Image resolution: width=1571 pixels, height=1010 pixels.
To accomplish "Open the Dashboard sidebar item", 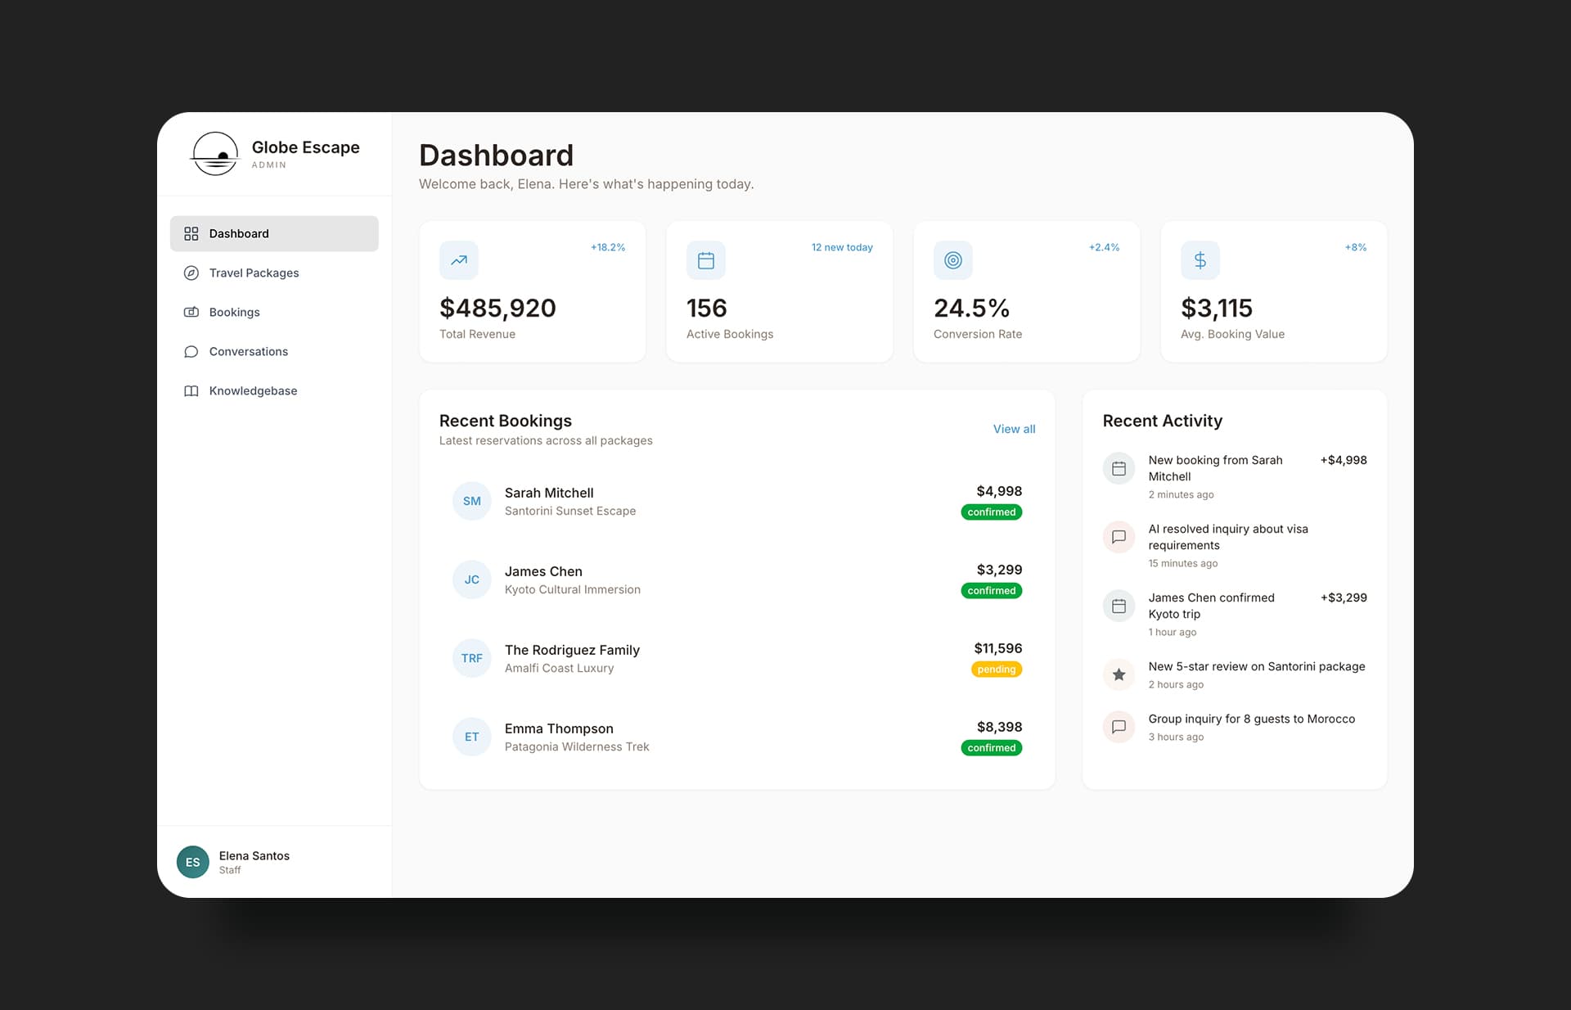I will coord(274,233).
